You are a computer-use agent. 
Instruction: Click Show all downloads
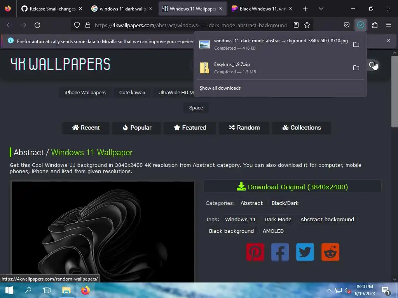point(220,88)
